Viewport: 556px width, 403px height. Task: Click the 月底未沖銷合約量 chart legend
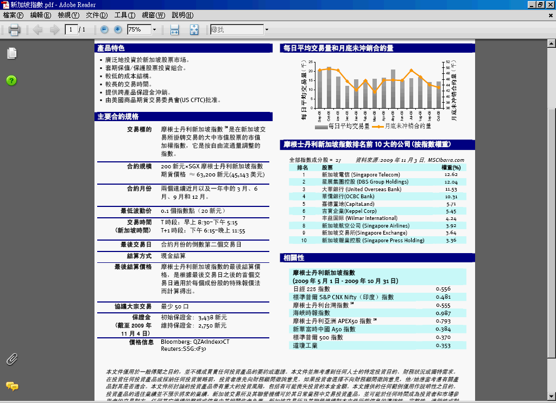pyautogui.click(x=401, y=127)
